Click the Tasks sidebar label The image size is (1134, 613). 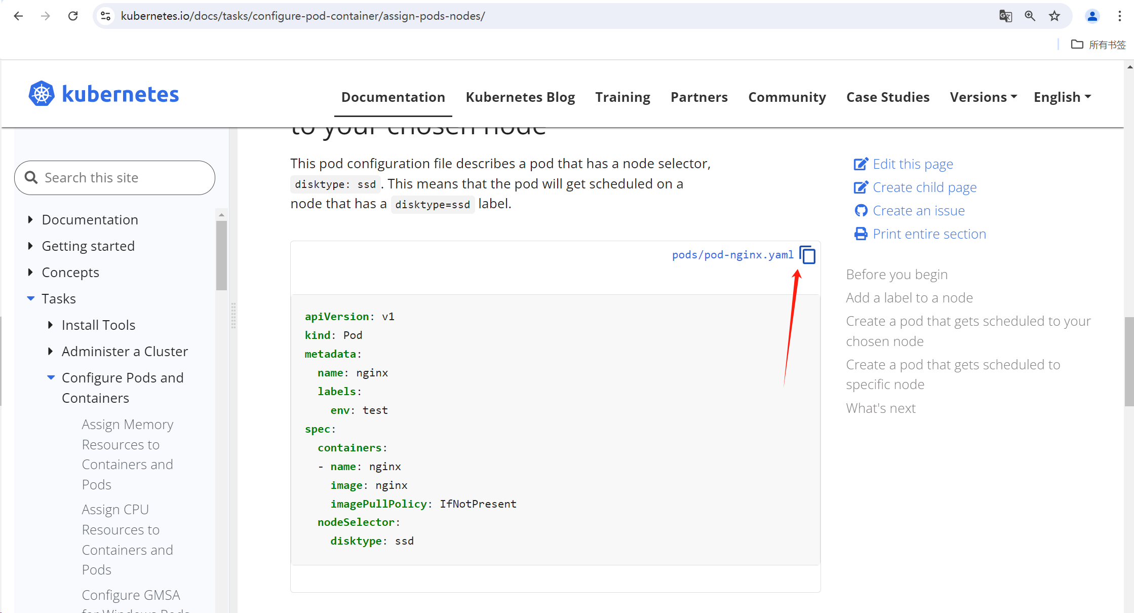59,298
